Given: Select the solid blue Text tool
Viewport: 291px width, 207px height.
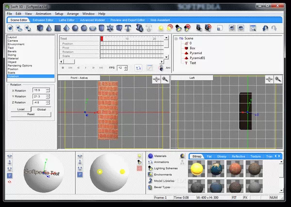Looking at the screenshot, I should 128,28.
